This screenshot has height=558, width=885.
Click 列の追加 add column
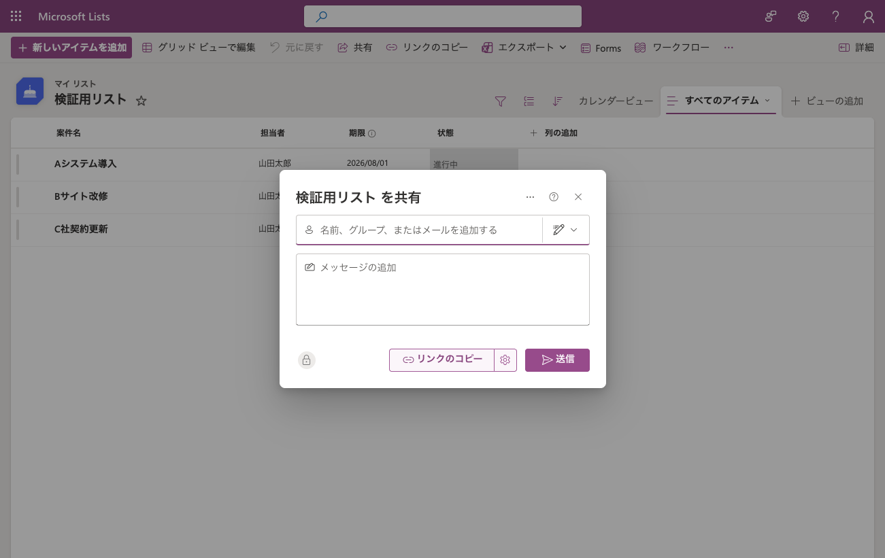pyautogui.click(x=554, y=133)
